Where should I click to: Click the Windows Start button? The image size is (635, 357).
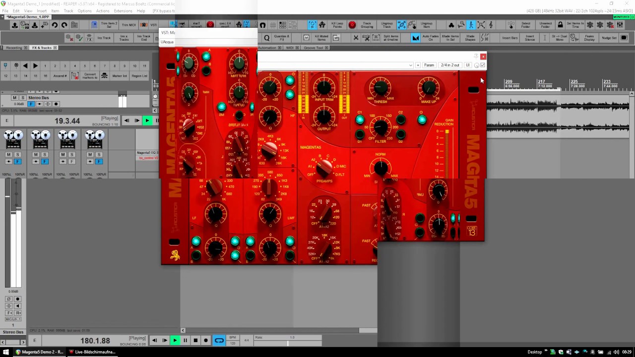[x=6, y=352]
